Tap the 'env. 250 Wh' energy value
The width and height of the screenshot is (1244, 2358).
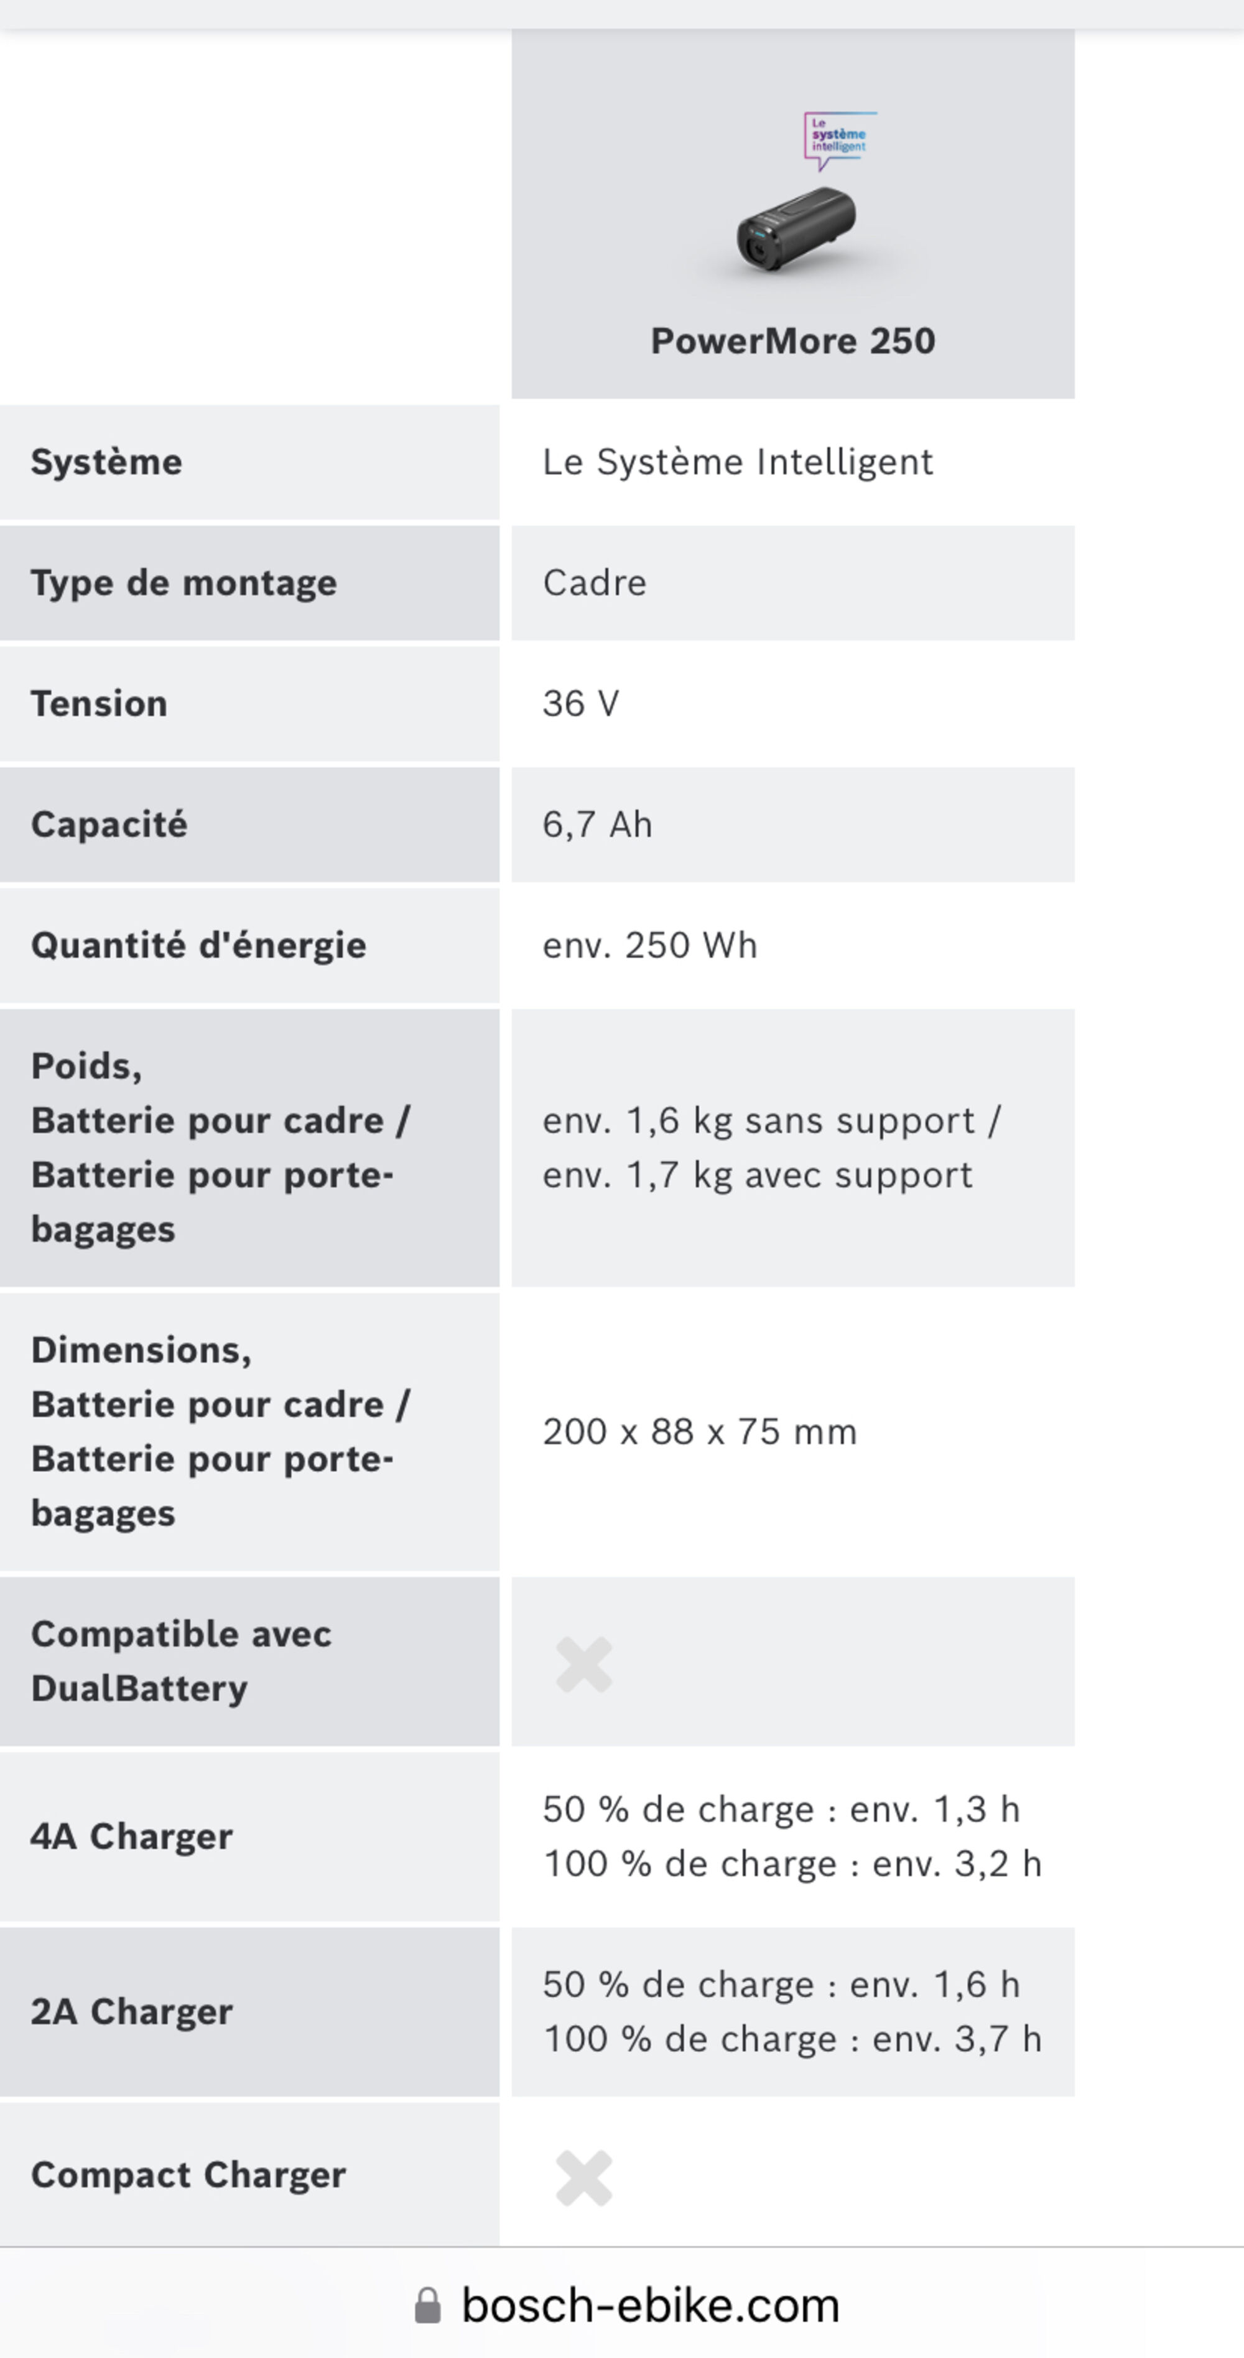[649, 945]
